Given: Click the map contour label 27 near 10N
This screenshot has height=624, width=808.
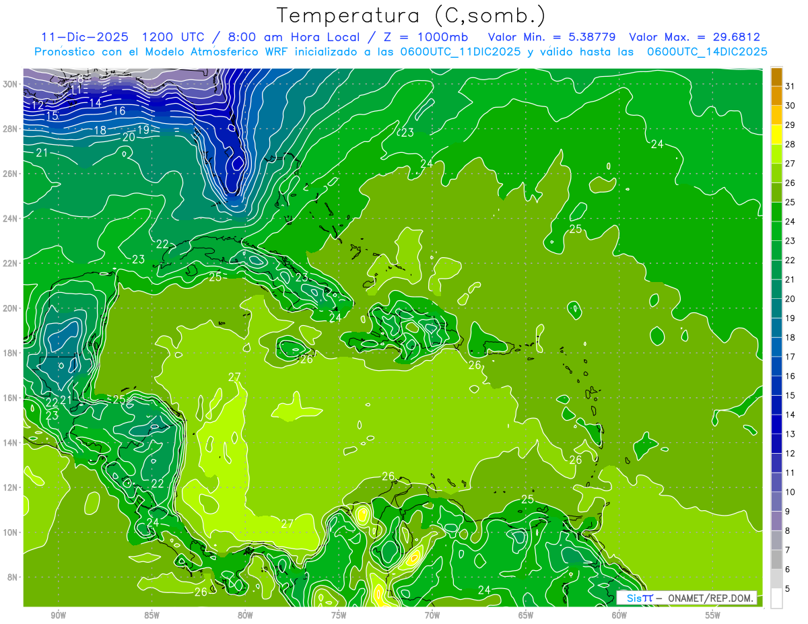Looking at the screenshot, I should [x=287, y=523].
